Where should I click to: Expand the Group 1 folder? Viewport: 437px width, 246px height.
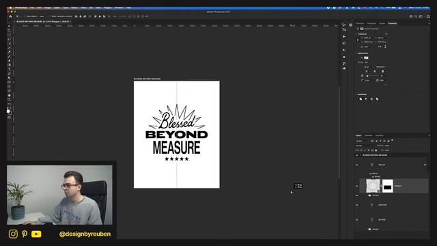click(367, 230)
